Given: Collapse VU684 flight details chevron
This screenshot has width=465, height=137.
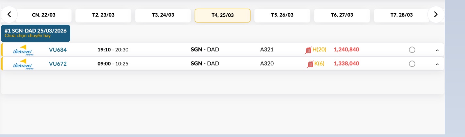Looking at the screenshot, I should click(x=437, y=50).
